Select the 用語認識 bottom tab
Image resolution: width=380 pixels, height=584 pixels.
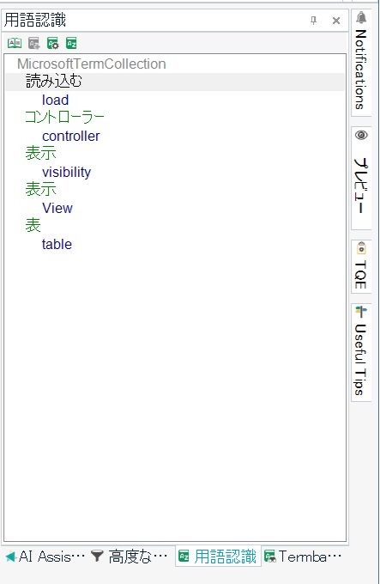(218, 557)
